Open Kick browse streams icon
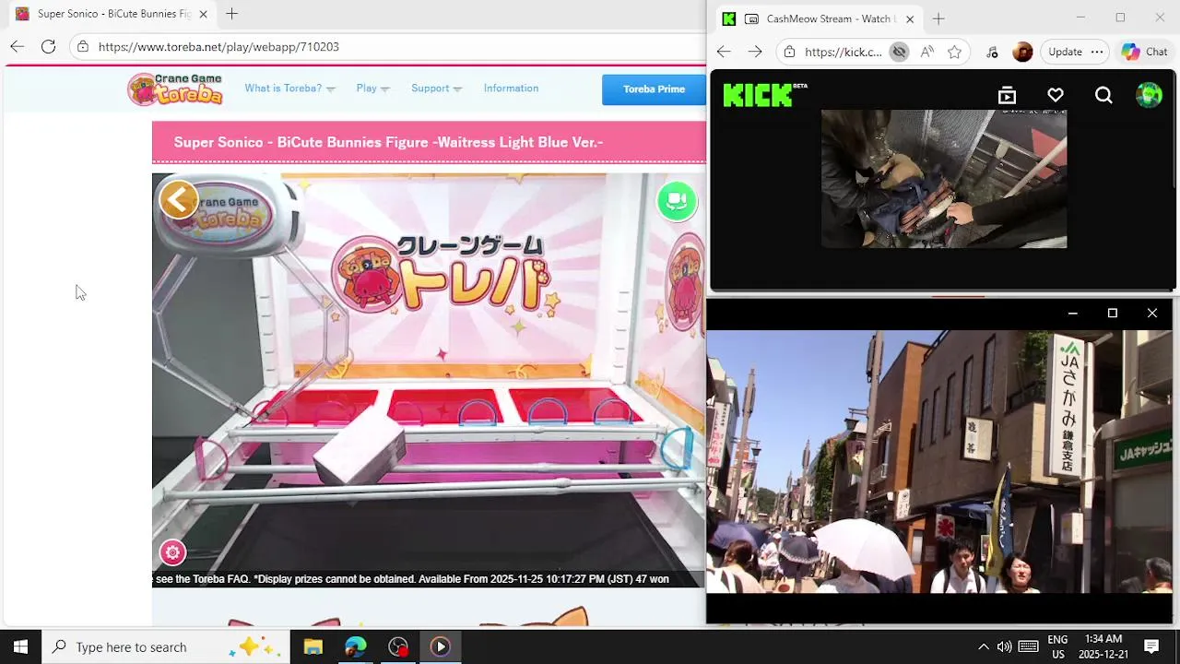The width and height of the screenshot is (1180, 664). tap(1007, 95)
